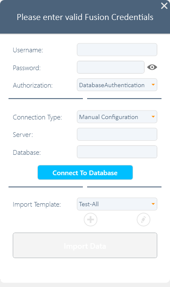Click the Authorization label

coord(33,85)
